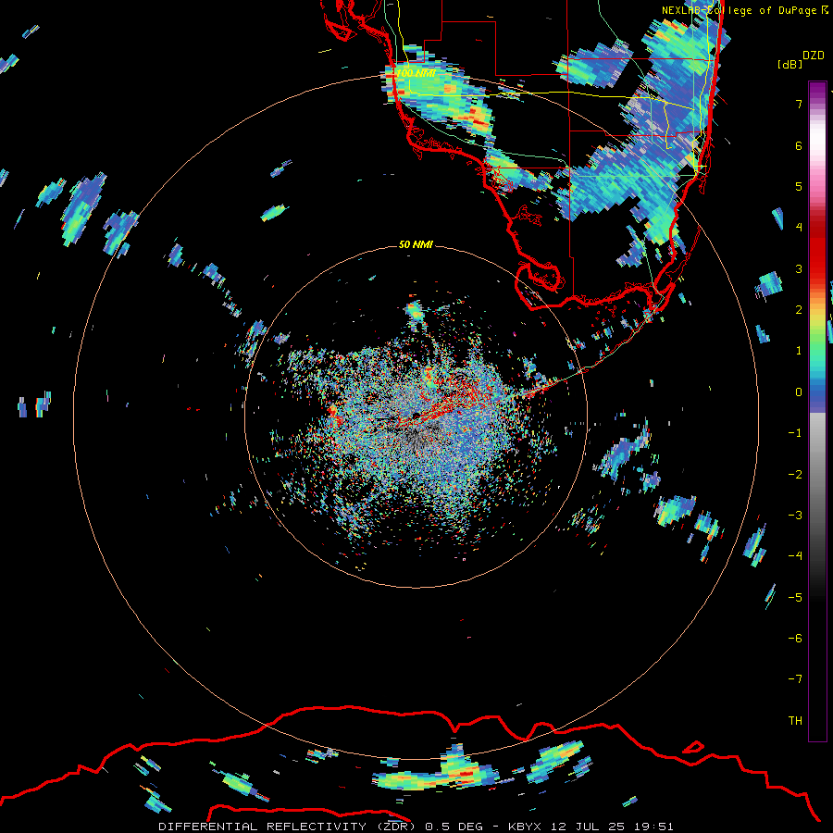Click the [dB] unit label
The height and width of the screenshot is (833, 833).
tap(790, 64)
